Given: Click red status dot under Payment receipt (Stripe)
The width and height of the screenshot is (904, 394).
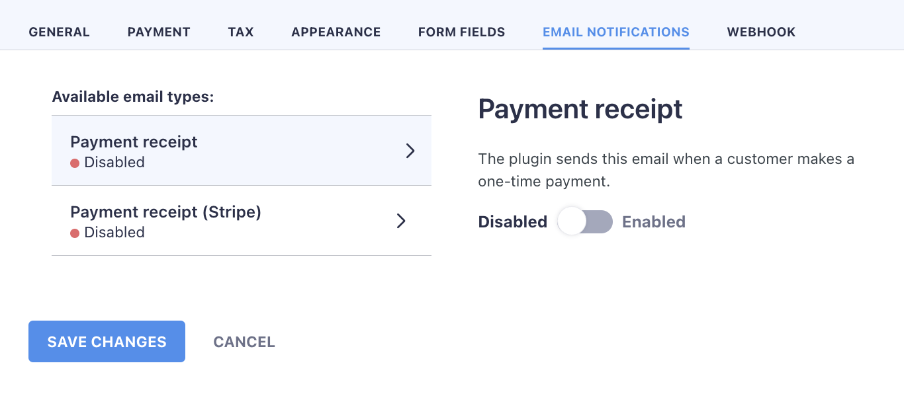Looking at the screenshot, I should click(x=75, y=233).
